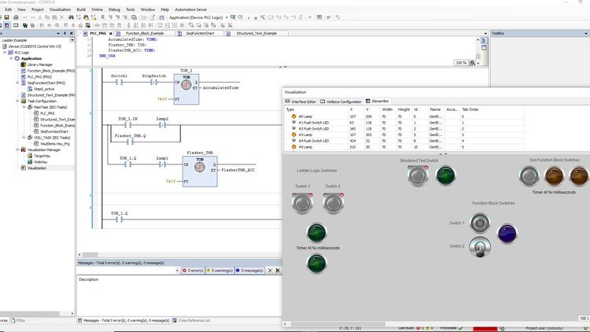
Task: Toggle Ladder Logic Switch 2 push button
Action: pos(334,204)
